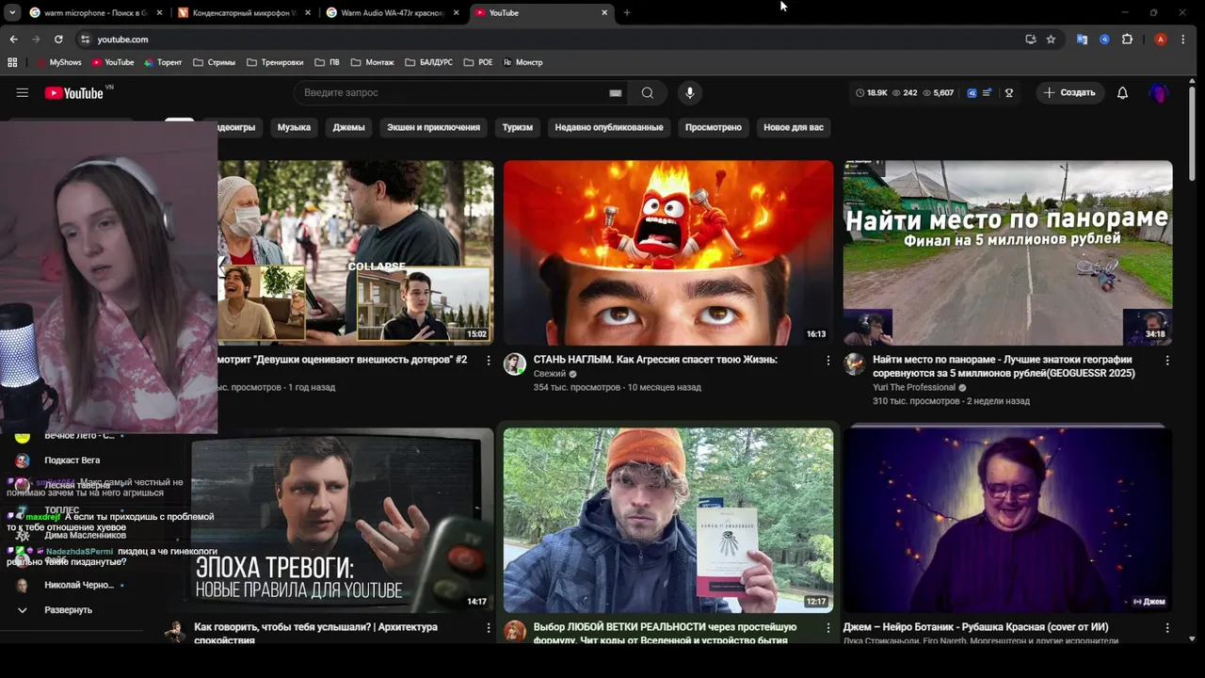
Task: Click the search magnifier button
Action: [x=648, y=92]
